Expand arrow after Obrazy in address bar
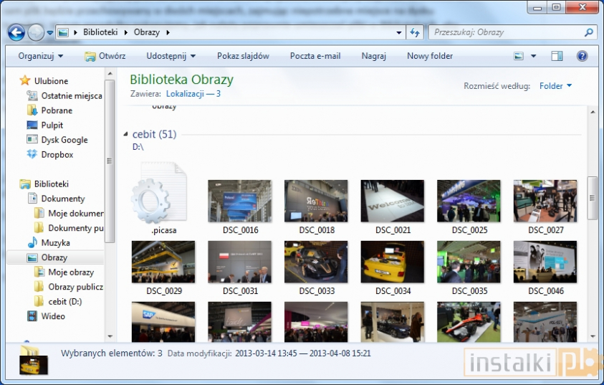This screenshot has height=385, width=604. (168, 32)
